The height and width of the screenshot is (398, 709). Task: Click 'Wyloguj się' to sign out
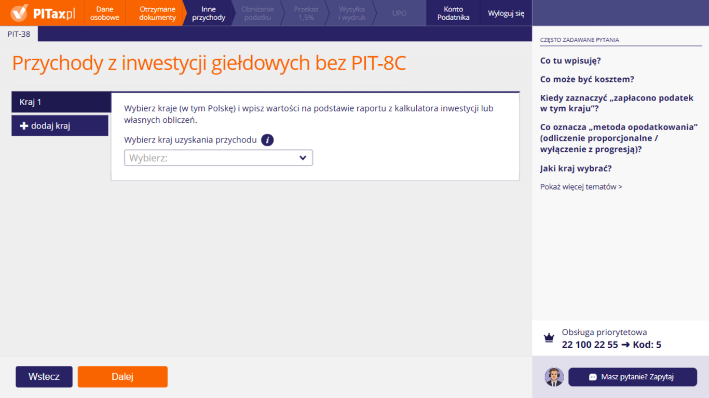(506, 12)
